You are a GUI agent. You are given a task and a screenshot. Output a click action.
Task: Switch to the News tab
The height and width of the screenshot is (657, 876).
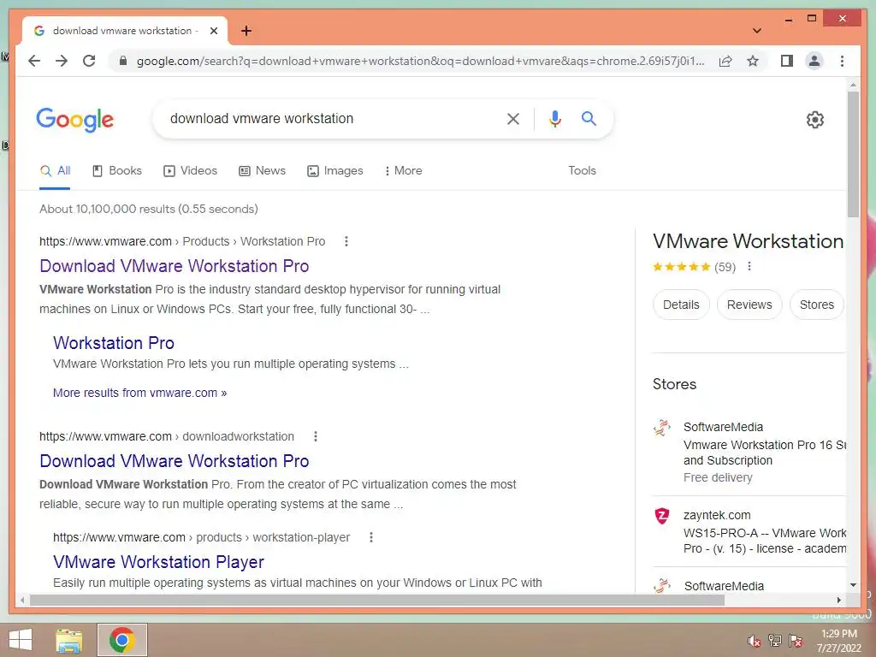coord(262,171)
